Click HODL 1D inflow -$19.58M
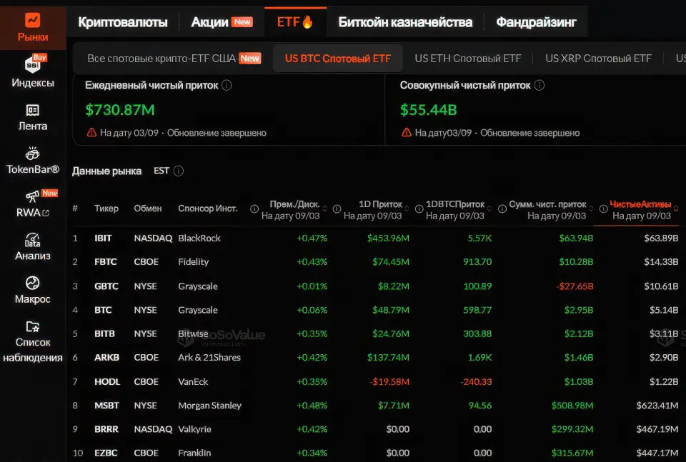This screenshot has width=686, height=462. click(x=389, y=381)
